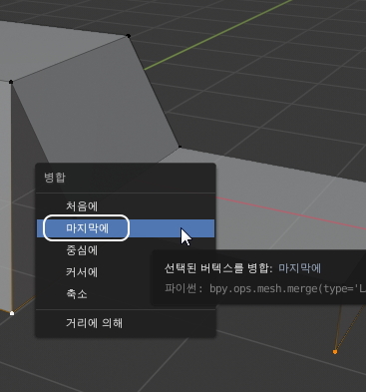Screen dimensions: 366x392
Task: Select 축소 in the merge menu
Action: pos(126,294)
